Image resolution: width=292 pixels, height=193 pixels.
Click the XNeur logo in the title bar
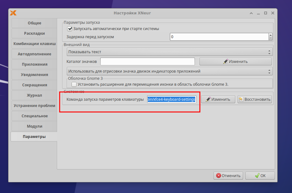[x=13, y=13]
